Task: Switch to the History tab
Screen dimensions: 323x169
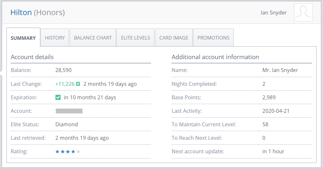Action: pyautogui.click(x=55, y=38)
